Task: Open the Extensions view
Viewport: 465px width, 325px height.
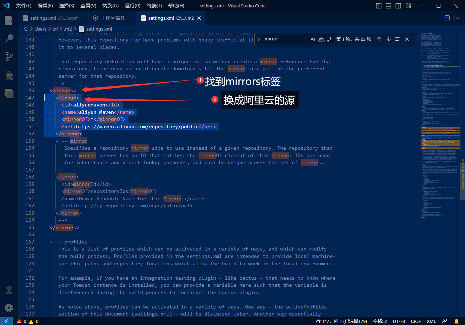Action: pos(9,93)
